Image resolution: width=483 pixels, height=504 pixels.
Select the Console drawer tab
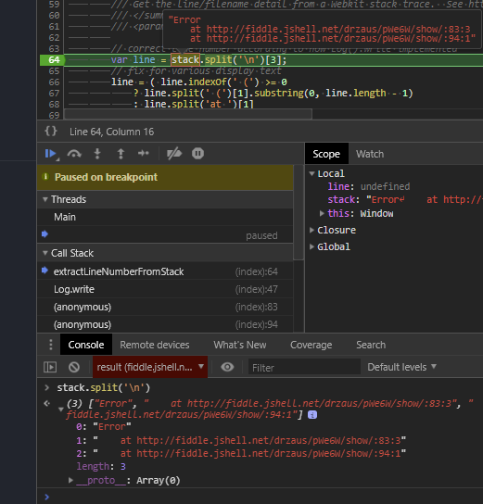pyautogui.click(x=86, y=345)
